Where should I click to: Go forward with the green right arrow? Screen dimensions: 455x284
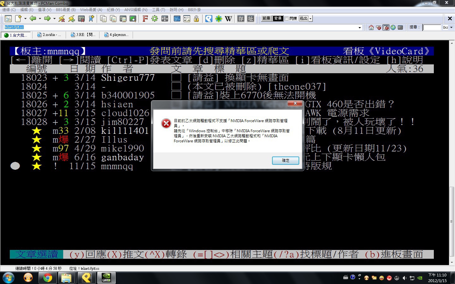pyautogui.click(x=47, y=19)
